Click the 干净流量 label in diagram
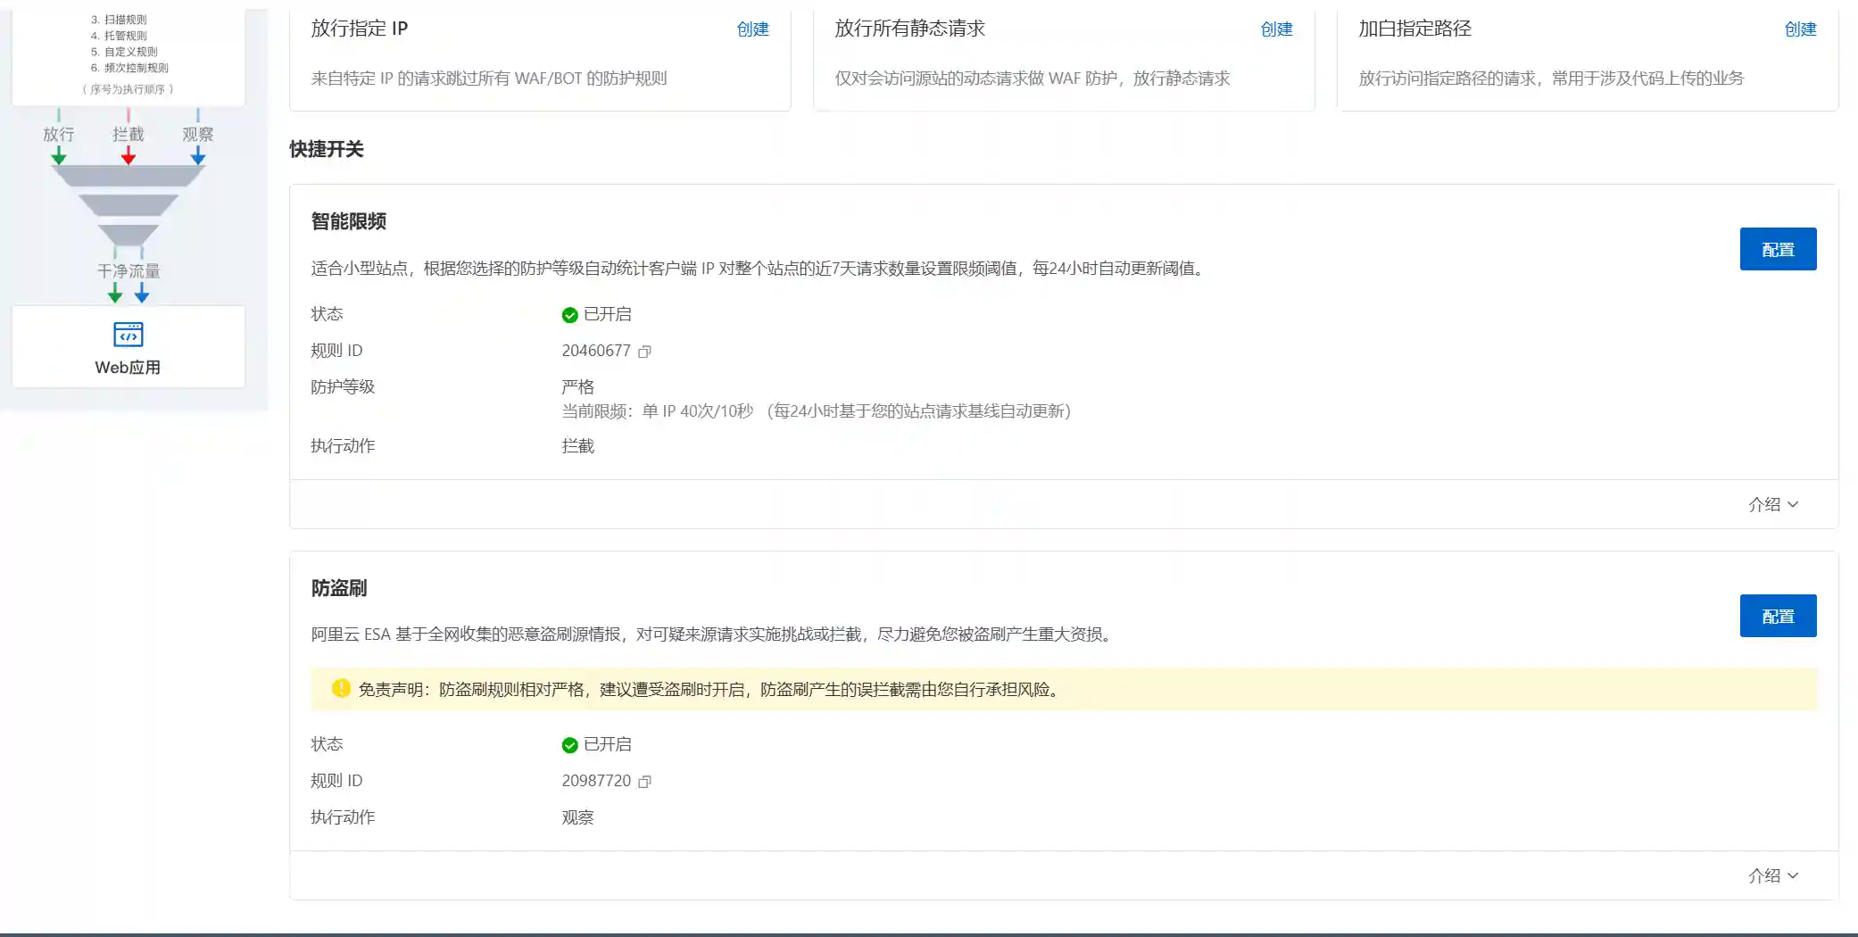The width and height of the screenshot is (1858, 937). pyautogui.click(x=129, y=271)
